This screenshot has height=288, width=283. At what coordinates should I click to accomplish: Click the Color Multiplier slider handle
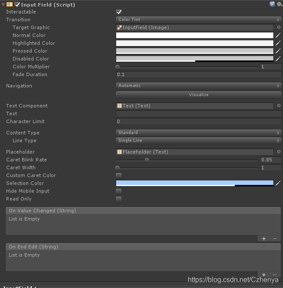click(x=117, y=67)
